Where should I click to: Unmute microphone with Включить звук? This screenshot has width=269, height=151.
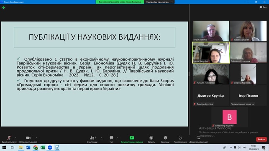click(9, 138)
